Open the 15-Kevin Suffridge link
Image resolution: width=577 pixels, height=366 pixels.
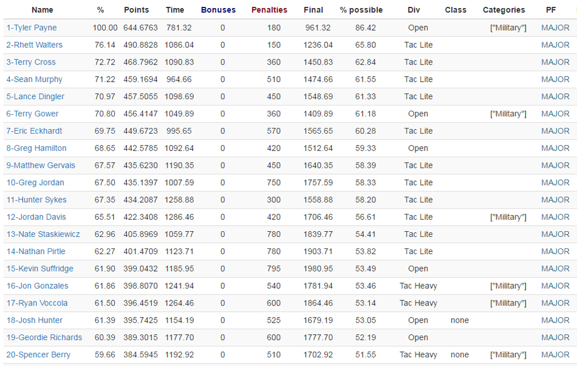tap(40, 269)
